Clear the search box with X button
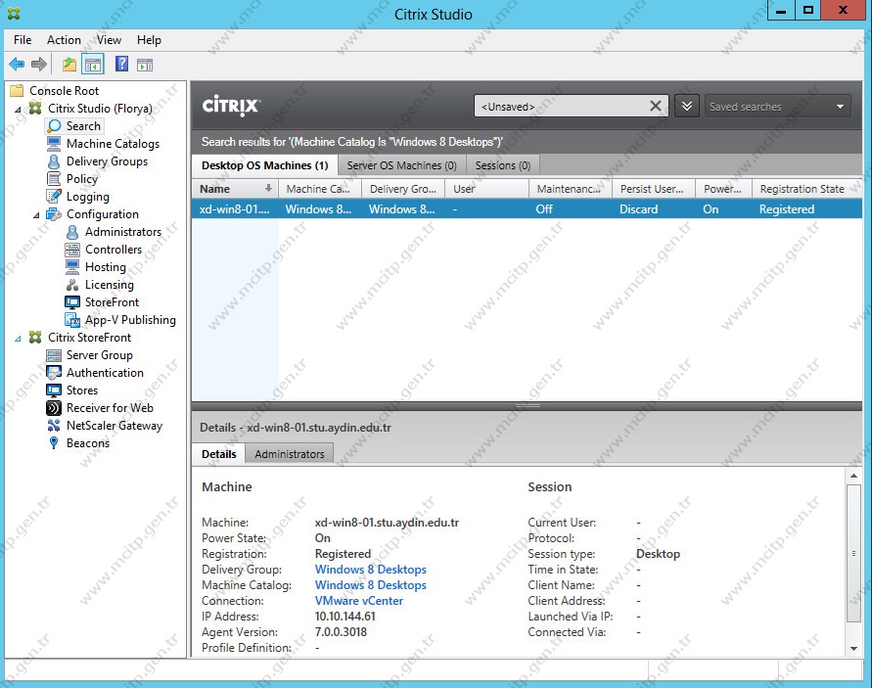Viewport: 872px width, 688px height. [x=656, y=106]
